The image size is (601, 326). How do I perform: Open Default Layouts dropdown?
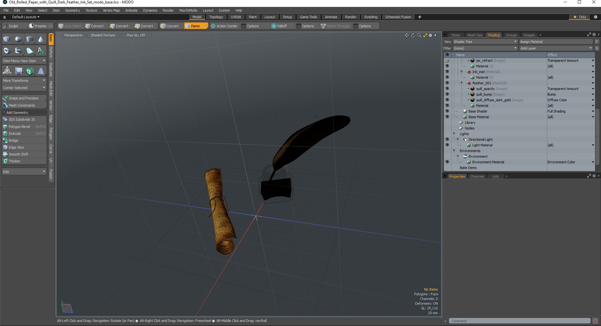pos(26,17)
